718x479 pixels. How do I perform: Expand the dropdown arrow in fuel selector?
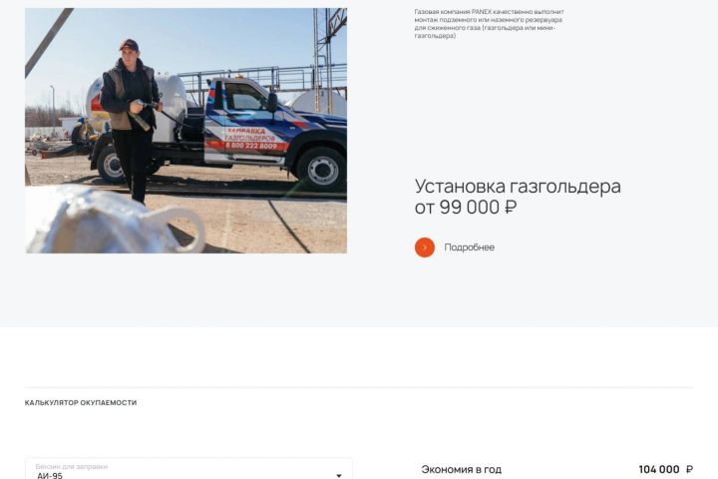click(x=339, y=475)
